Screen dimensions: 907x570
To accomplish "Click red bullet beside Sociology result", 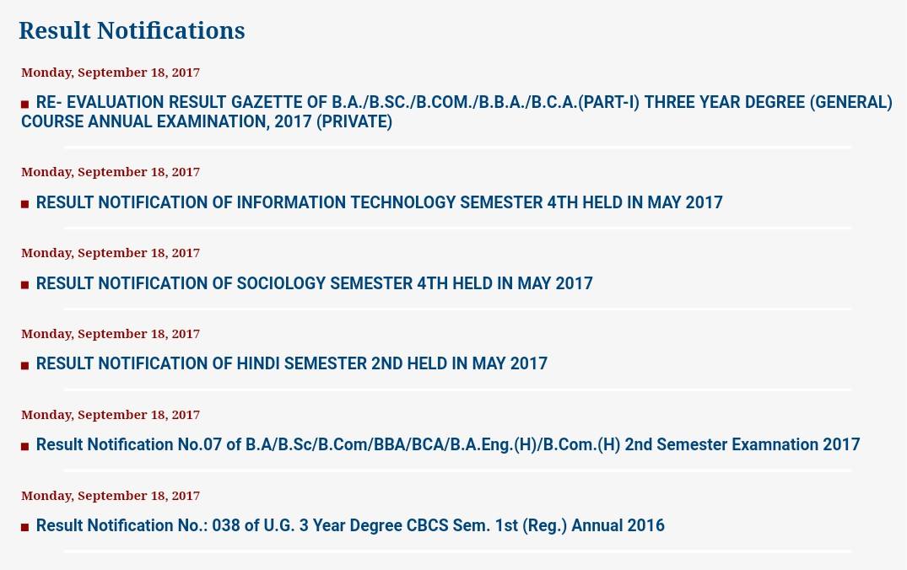I will [24, 285].
